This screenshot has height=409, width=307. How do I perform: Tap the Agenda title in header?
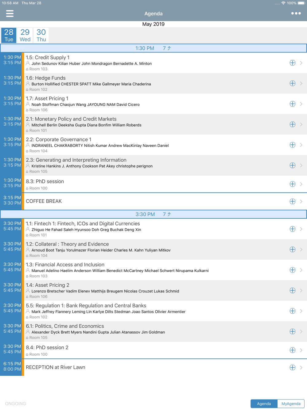click(153, 13)
